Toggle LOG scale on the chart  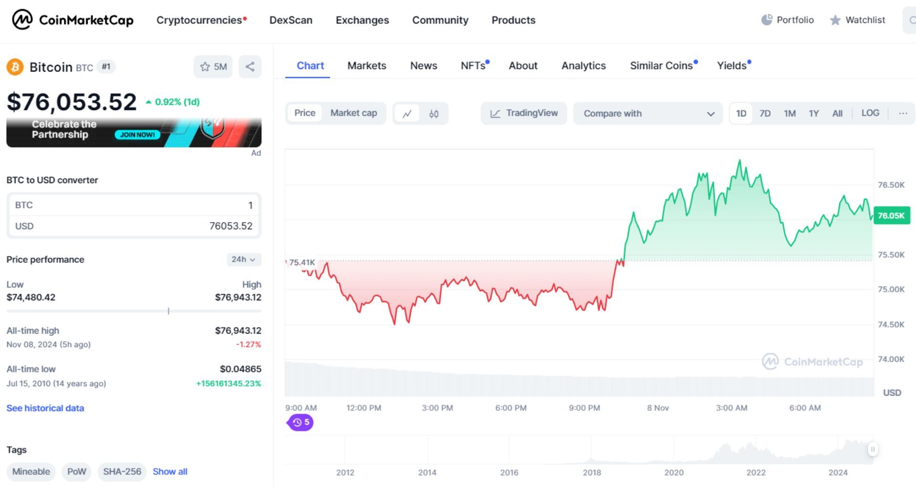[x=870, y=113]
